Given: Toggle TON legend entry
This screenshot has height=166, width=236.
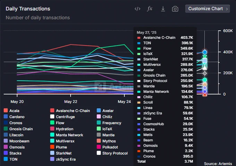Looking at the screenshot, I should 10,159.
